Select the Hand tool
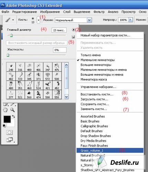This screenshot has width=148, height=172. coord(5,110)
